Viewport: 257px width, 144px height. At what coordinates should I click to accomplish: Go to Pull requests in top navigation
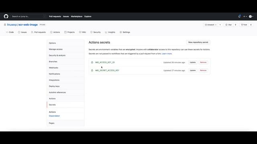tap(55, 16)
